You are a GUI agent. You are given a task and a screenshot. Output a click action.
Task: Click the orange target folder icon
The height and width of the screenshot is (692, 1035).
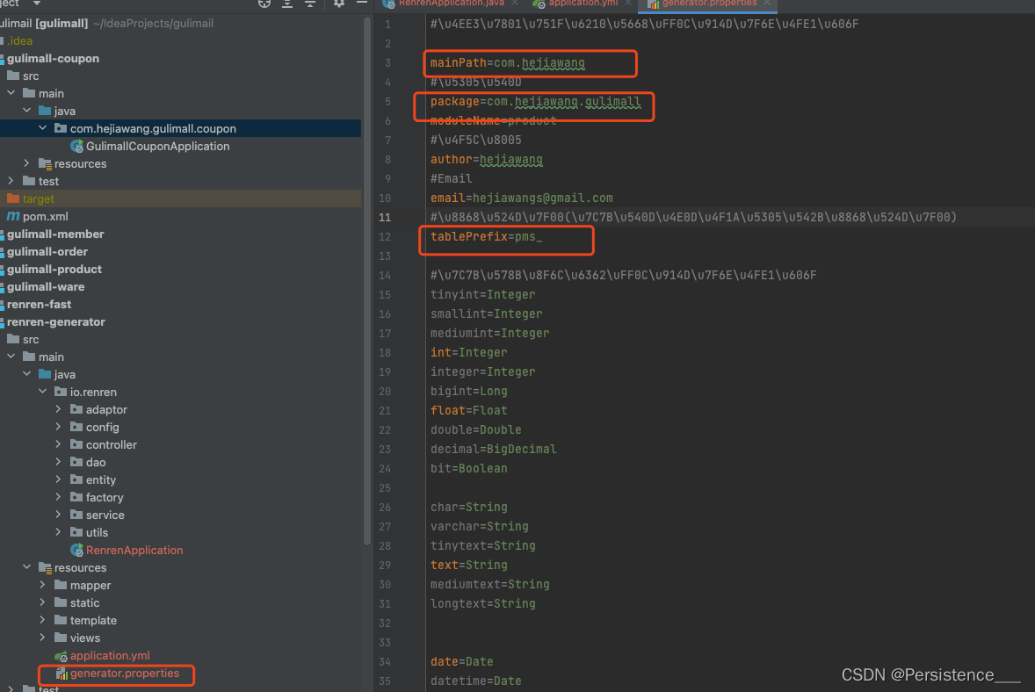click(12, 198)
